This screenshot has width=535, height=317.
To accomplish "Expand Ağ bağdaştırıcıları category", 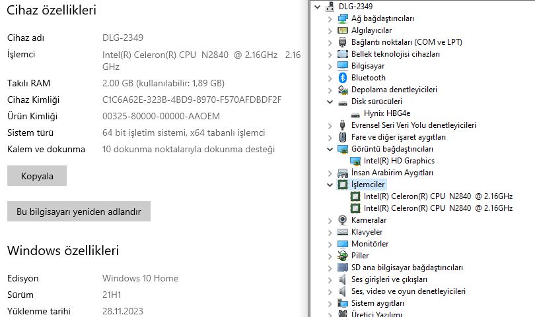I will [x=330, y=19].
